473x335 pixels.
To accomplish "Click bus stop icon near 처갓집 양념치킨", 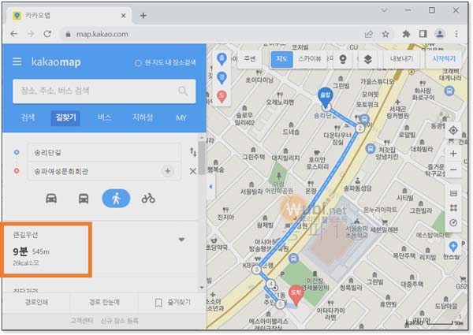I will pos(370,148).
